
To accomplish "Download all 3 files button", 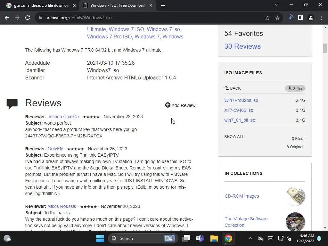I will click(x=295, y=88).
